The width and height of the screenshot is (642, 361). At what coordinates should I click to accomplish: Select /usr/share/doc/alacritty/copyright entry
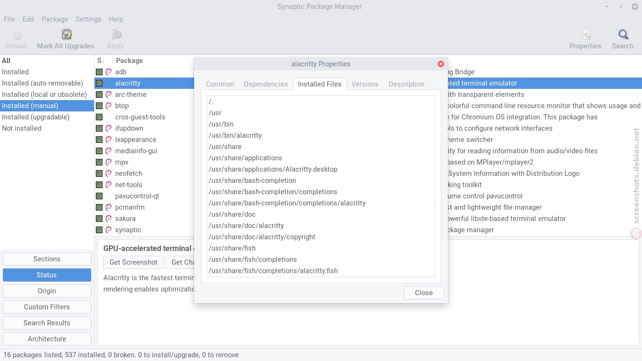(321, 237)
